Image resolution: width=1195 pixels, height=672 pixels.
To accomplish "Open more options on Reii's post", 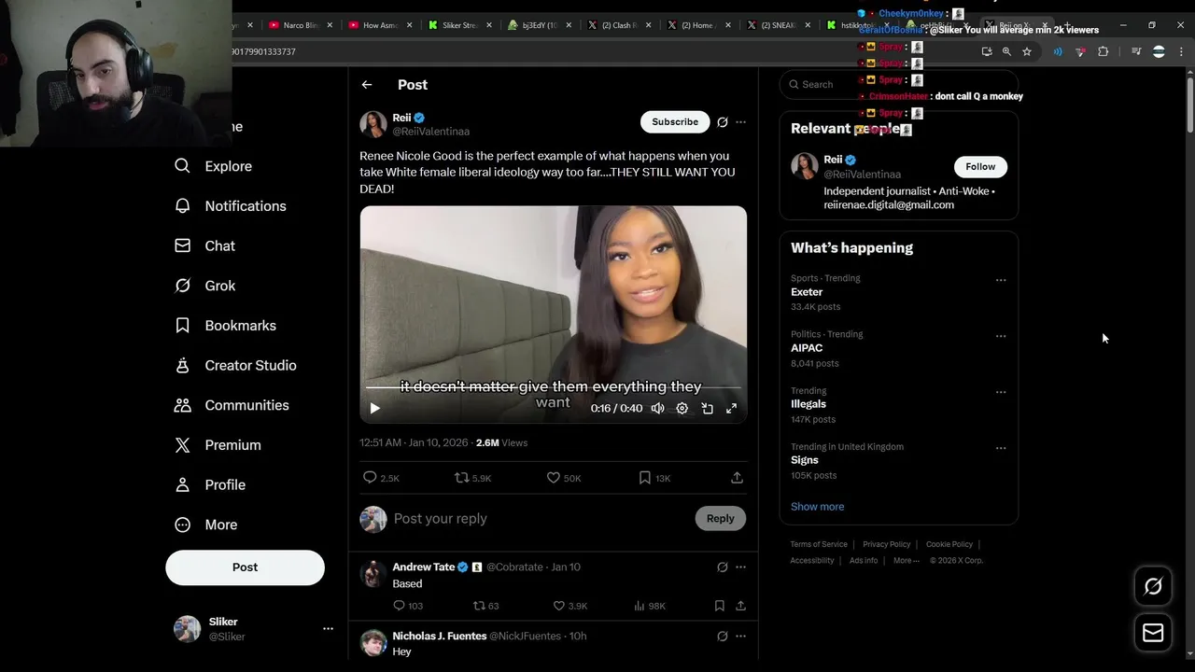I will (x=740, y=122).
